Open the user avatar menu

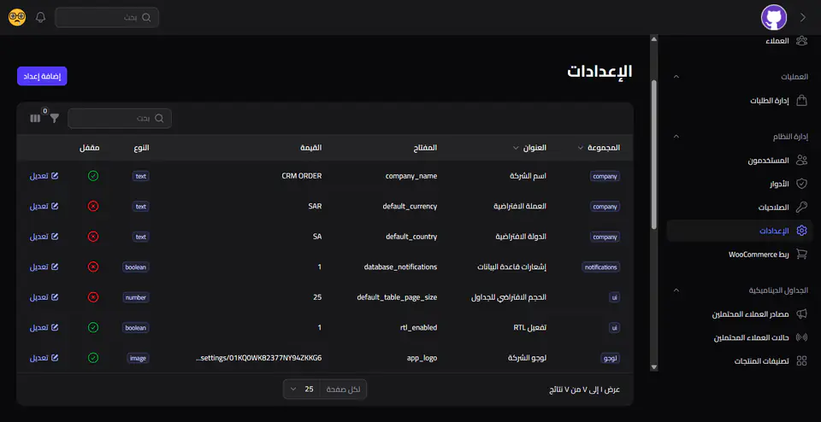click(774, 17)
